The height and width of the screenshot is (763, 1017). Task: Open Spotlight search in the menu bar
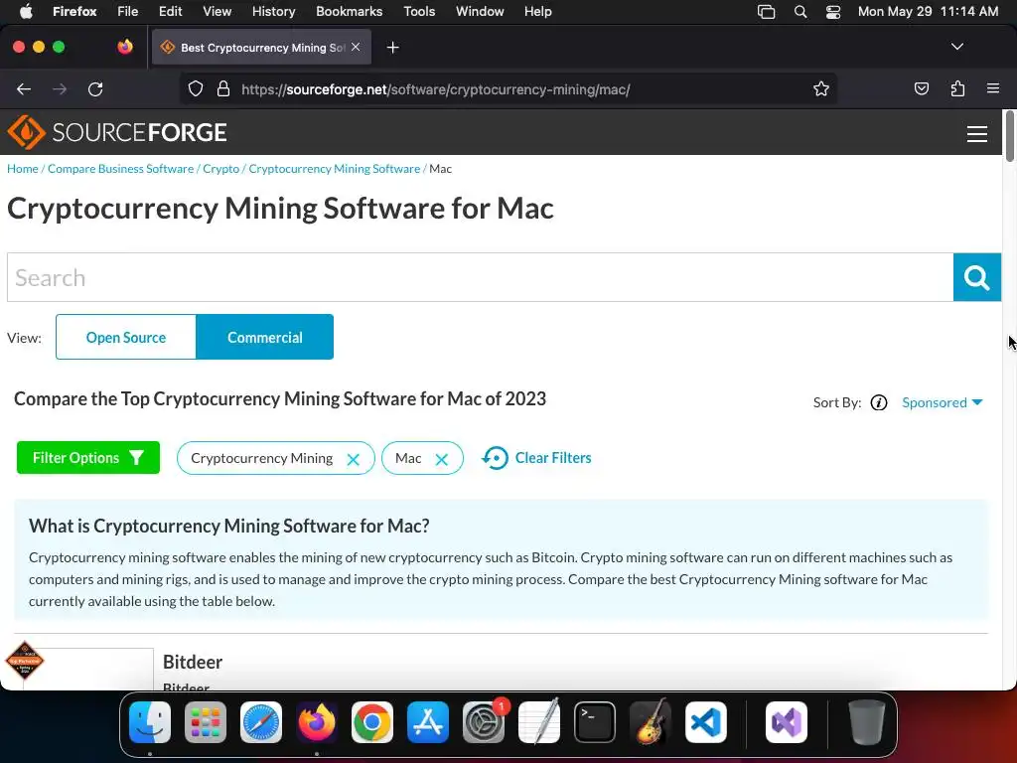[800, 12]
